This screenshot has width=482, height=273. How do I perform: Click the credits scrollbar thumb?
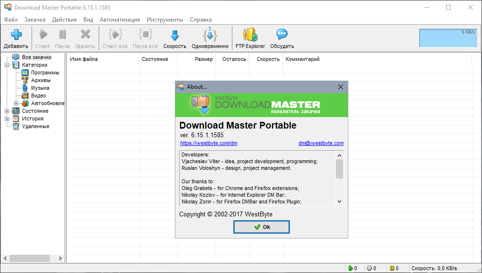339,169
